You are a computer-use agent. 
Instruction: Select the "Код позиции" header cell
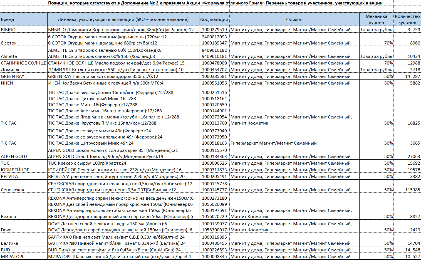(214, 19)
